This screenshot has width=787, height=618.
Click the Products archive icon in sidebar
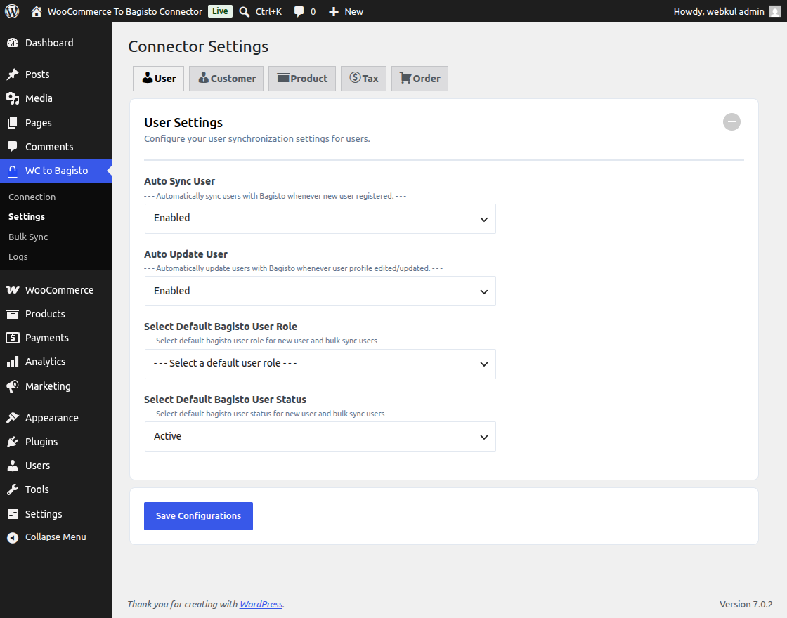[13, 314]
